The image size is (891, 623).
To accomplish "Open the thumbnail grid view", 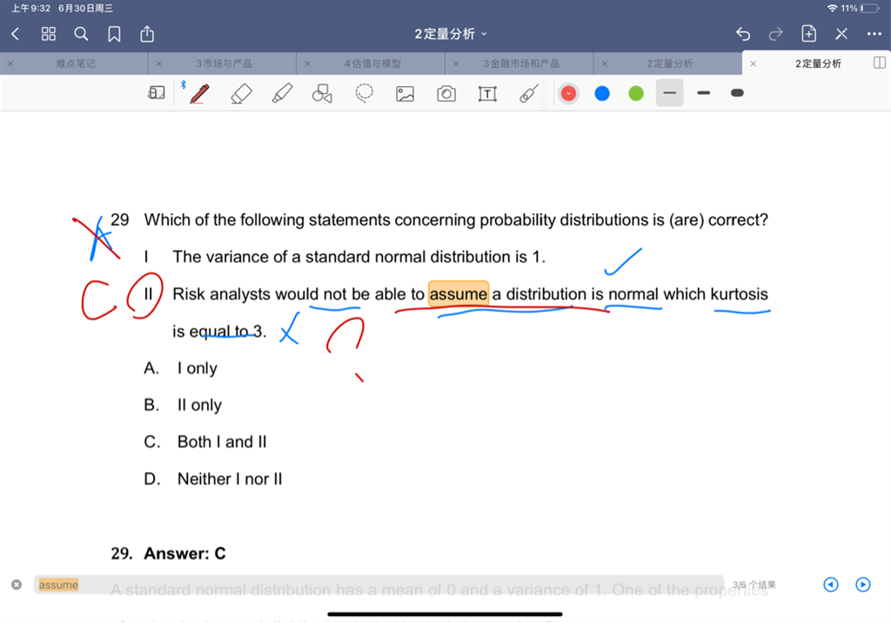I will click(x=49, y=34).
